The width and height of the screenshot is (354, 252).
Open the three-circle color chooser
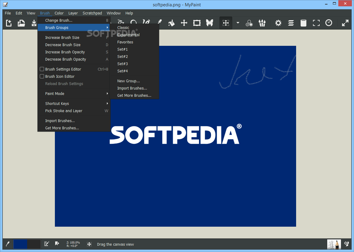pyautogui.click(x=249, y=23)
